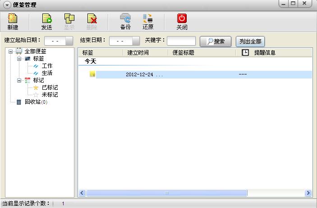Click the horizontal scrollbar thumb
The image size is (317, 208).
[167, 193]
